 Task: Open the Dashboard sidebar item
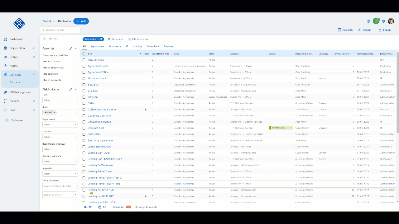[16, 39]
